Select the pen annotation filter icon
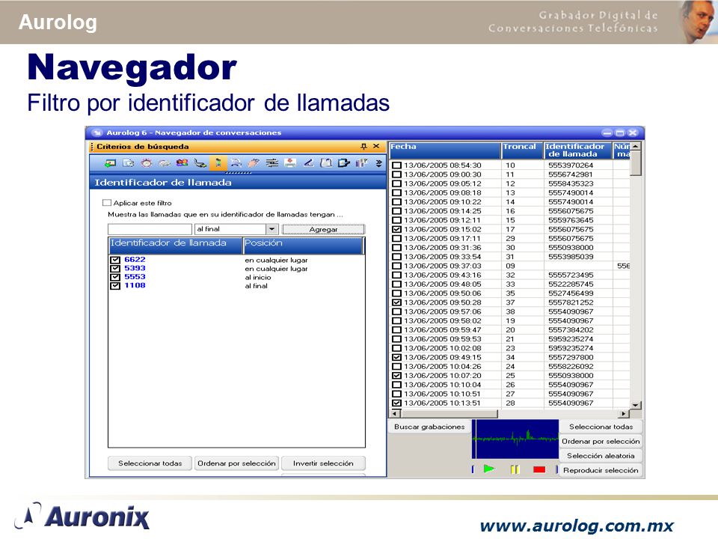 pos(308,162)
